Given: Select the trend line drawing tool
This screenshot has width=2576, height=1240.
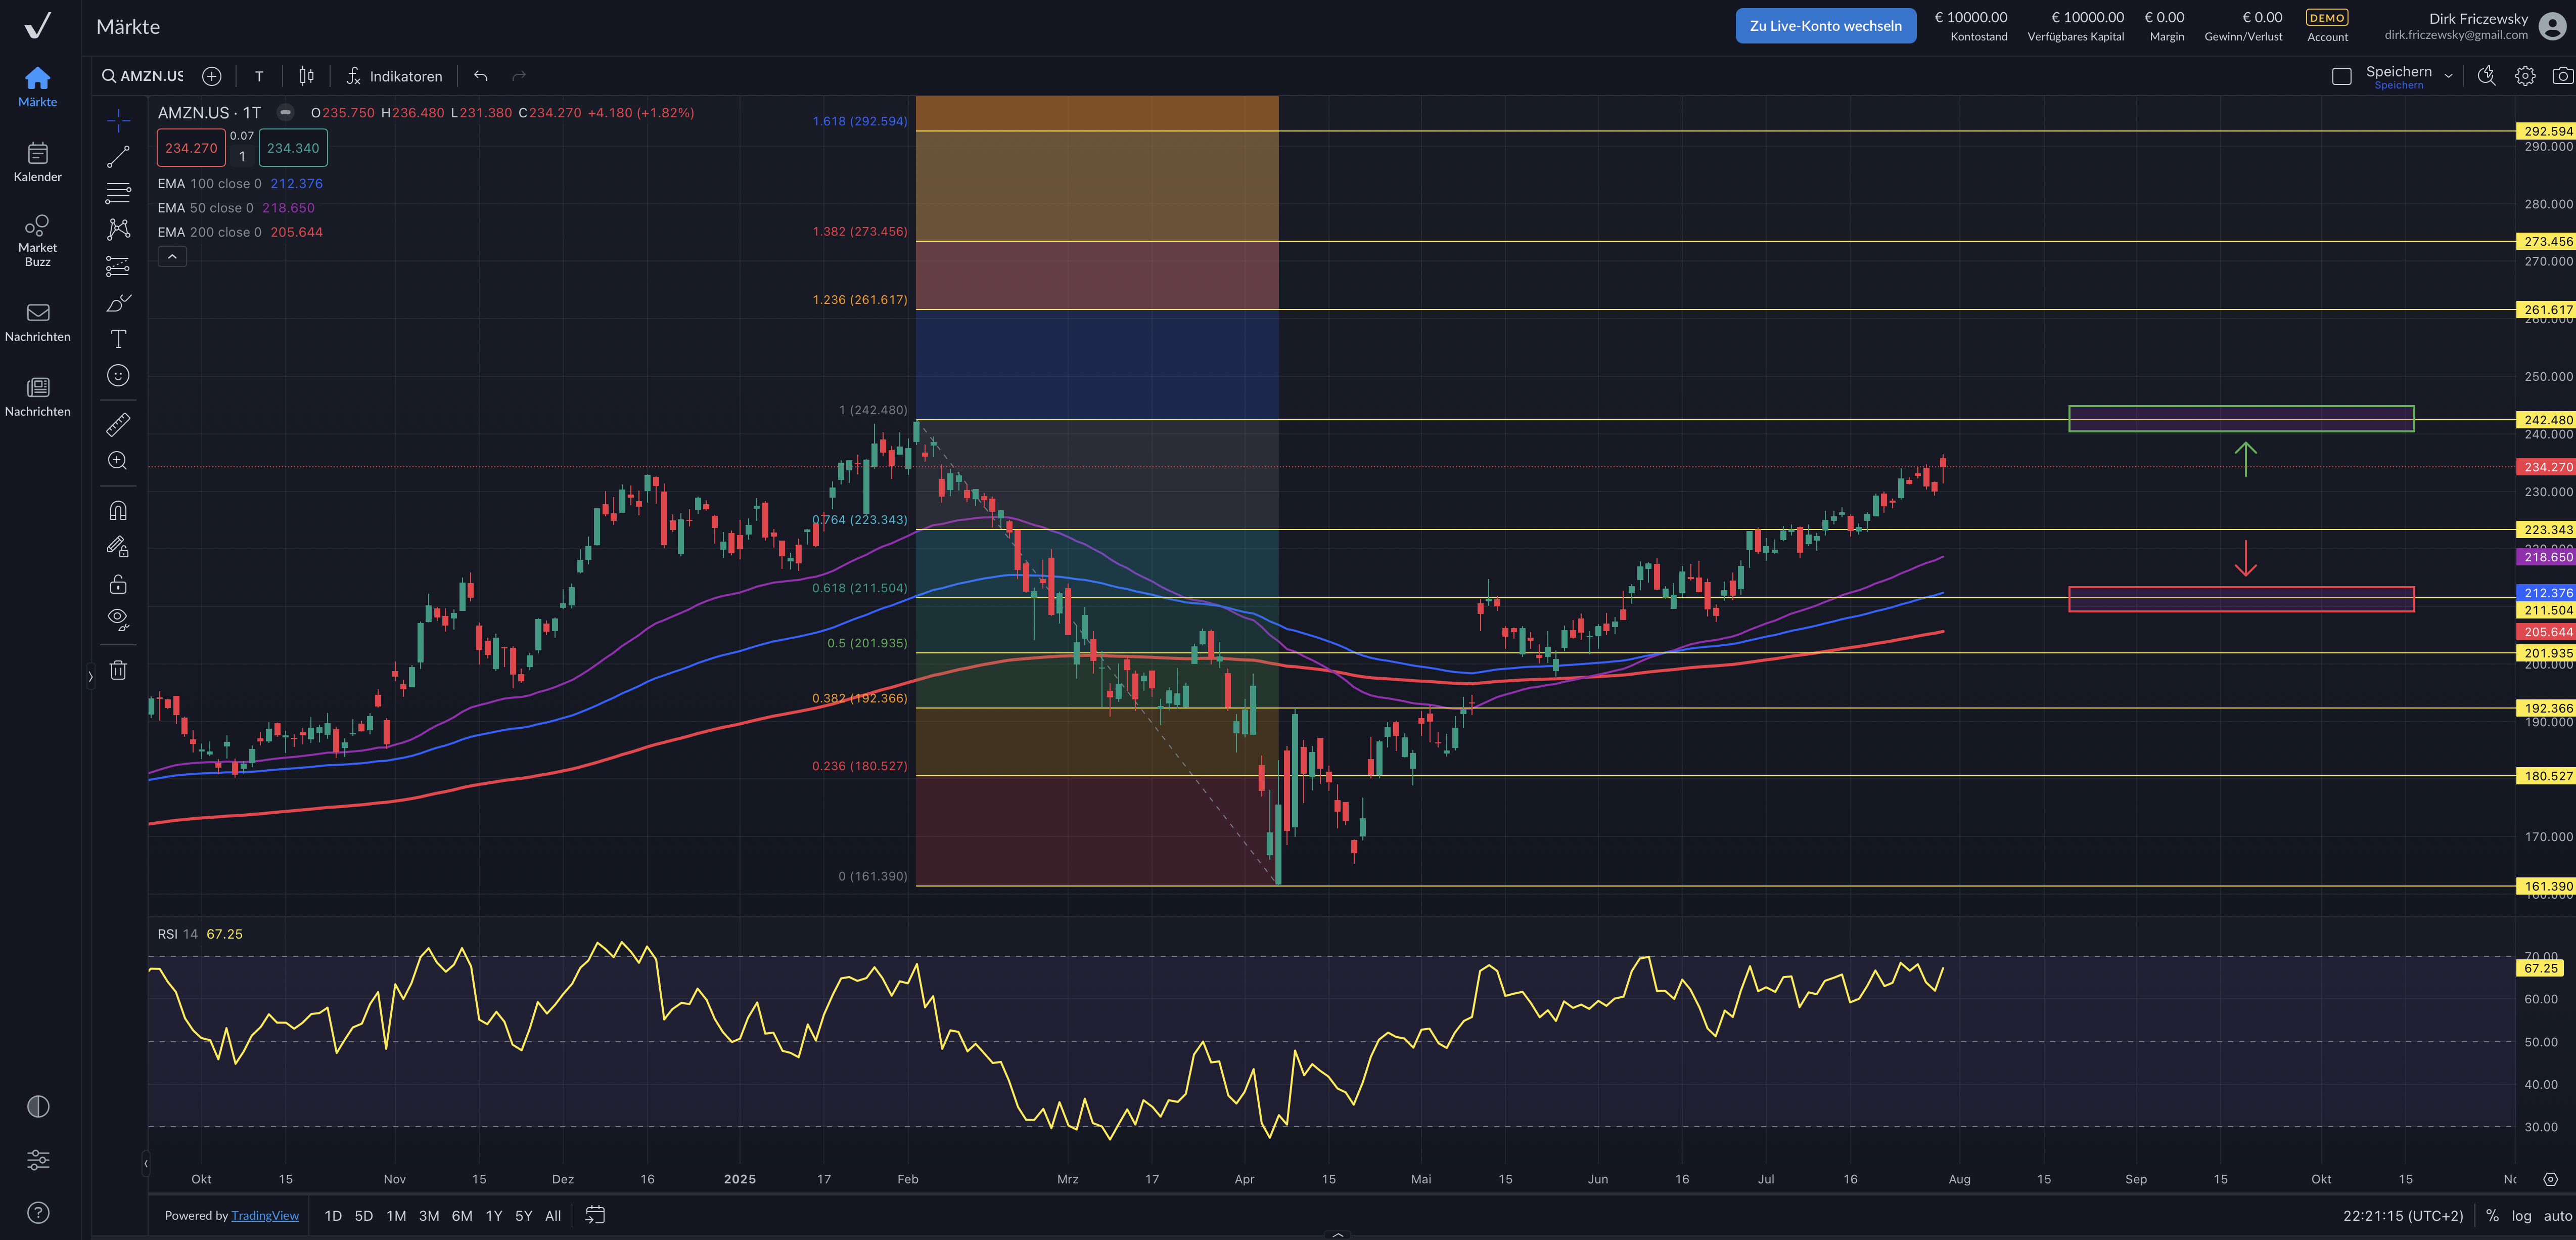Looking at the screenshot, I should (x=118, y=157).
